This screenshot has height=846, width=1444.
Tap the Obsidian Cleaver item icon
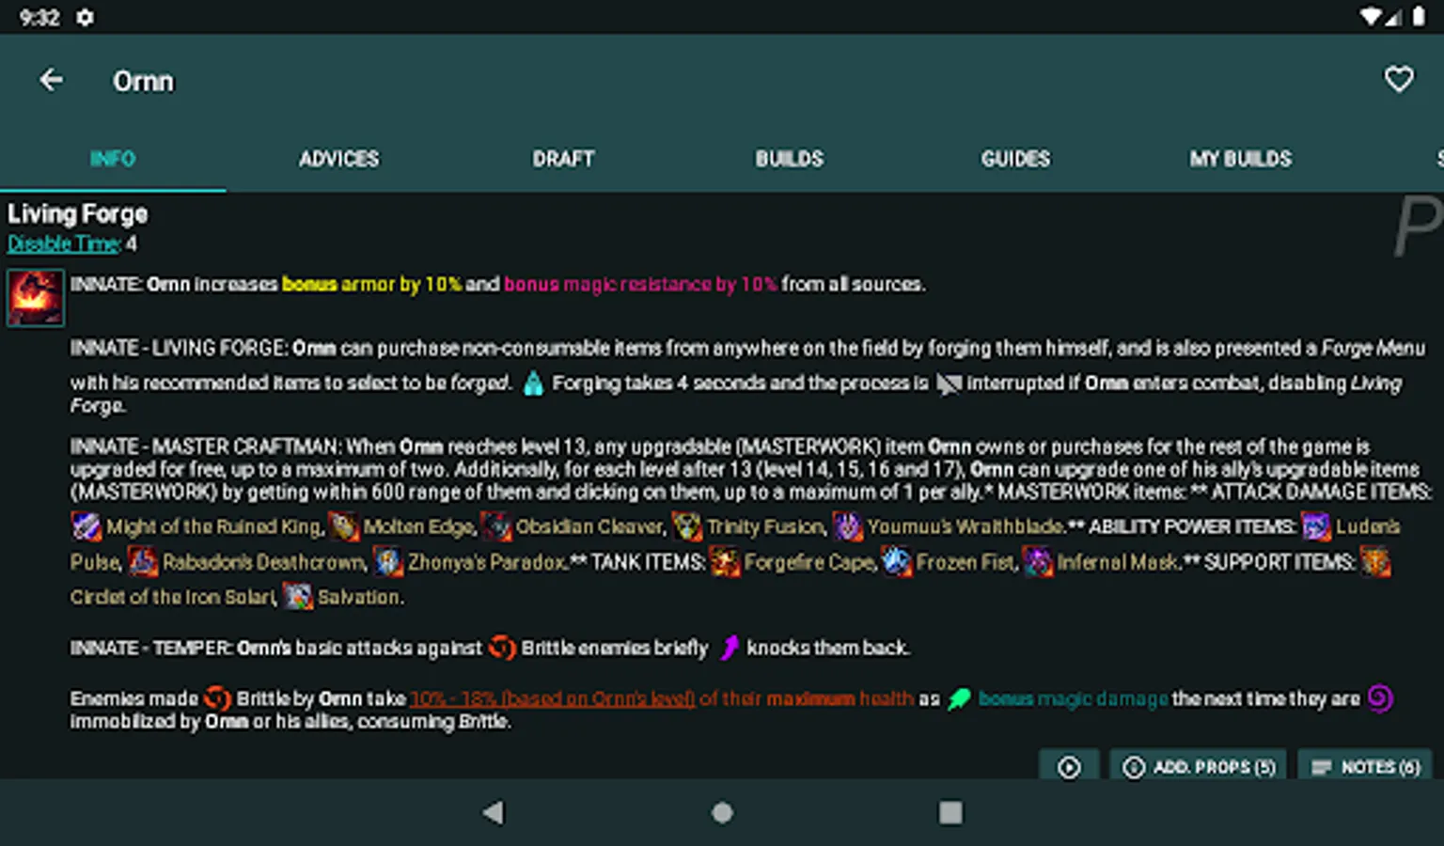click(495, 526)
